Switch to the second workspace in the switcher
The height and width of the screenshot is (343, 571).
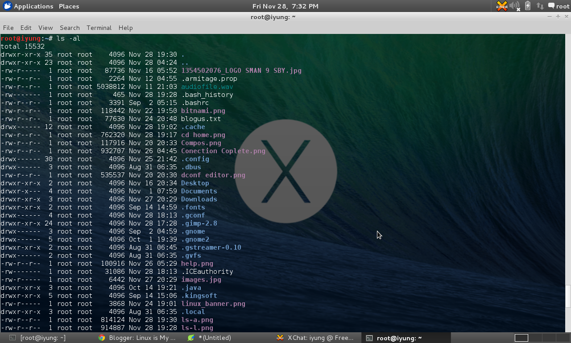click(x=535, y=338)
